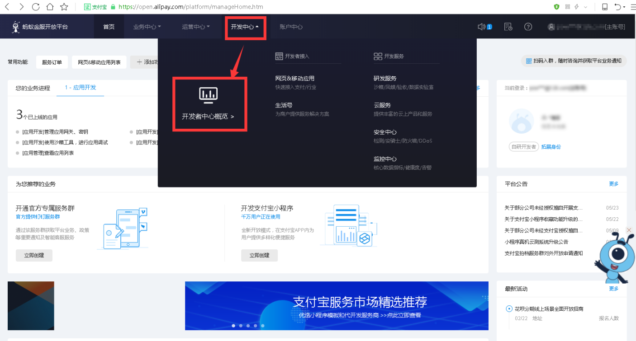Open undo history dropdown arrow
Image resolution: width=636 pixels, height=341 pixels.
coord(624,7)
